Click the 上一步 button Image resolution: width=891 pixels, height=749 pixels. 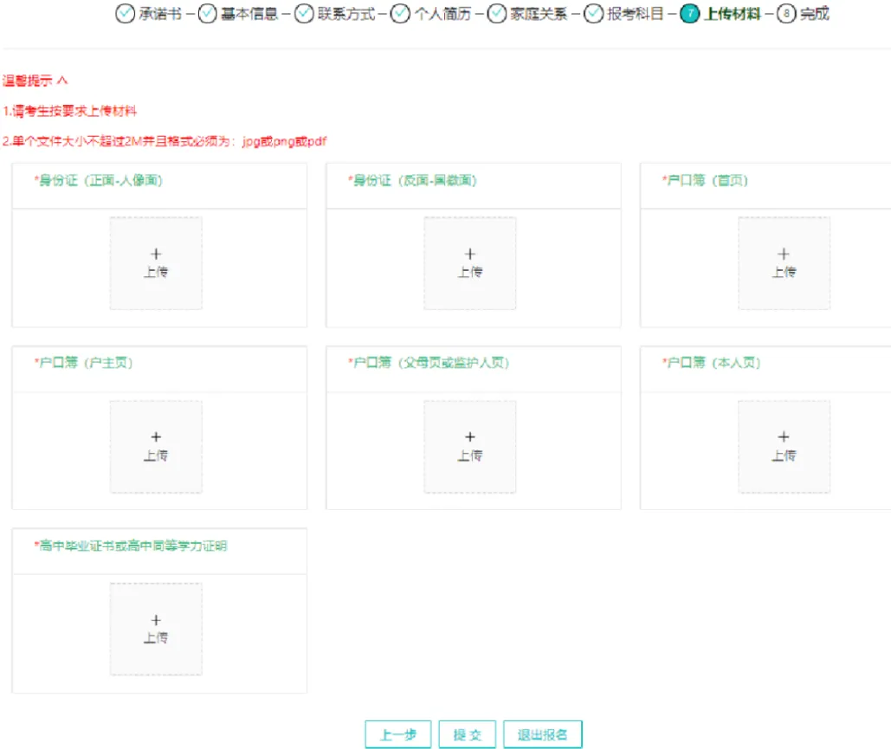point(397,734)
